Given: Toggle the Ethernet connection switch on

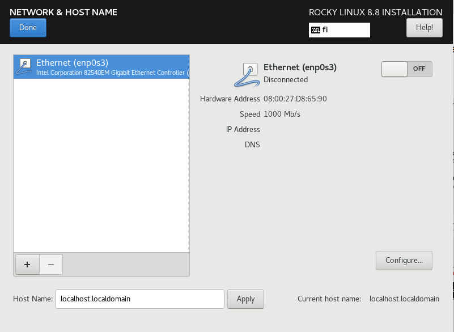Looking at the screenshot, I should point(406,69).
